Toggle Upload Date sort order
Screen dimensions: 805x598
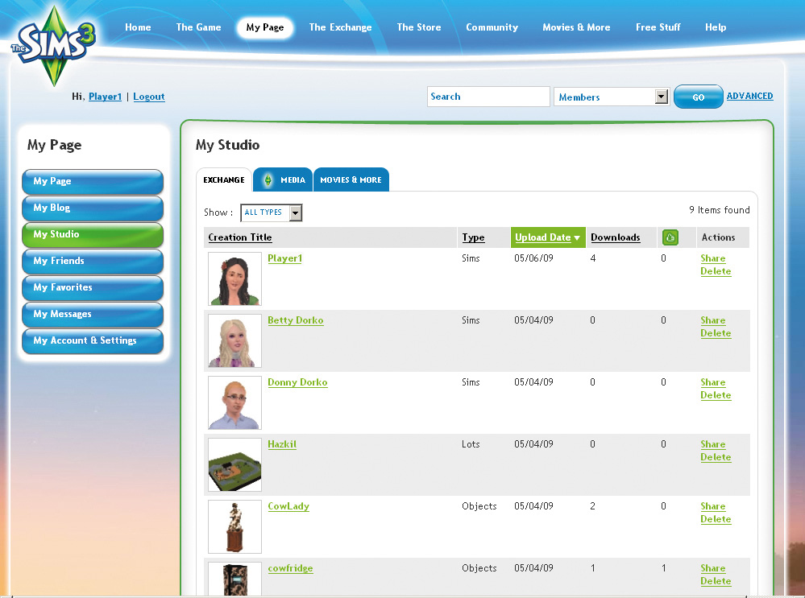pyautogui.click(x=547, y=237)
